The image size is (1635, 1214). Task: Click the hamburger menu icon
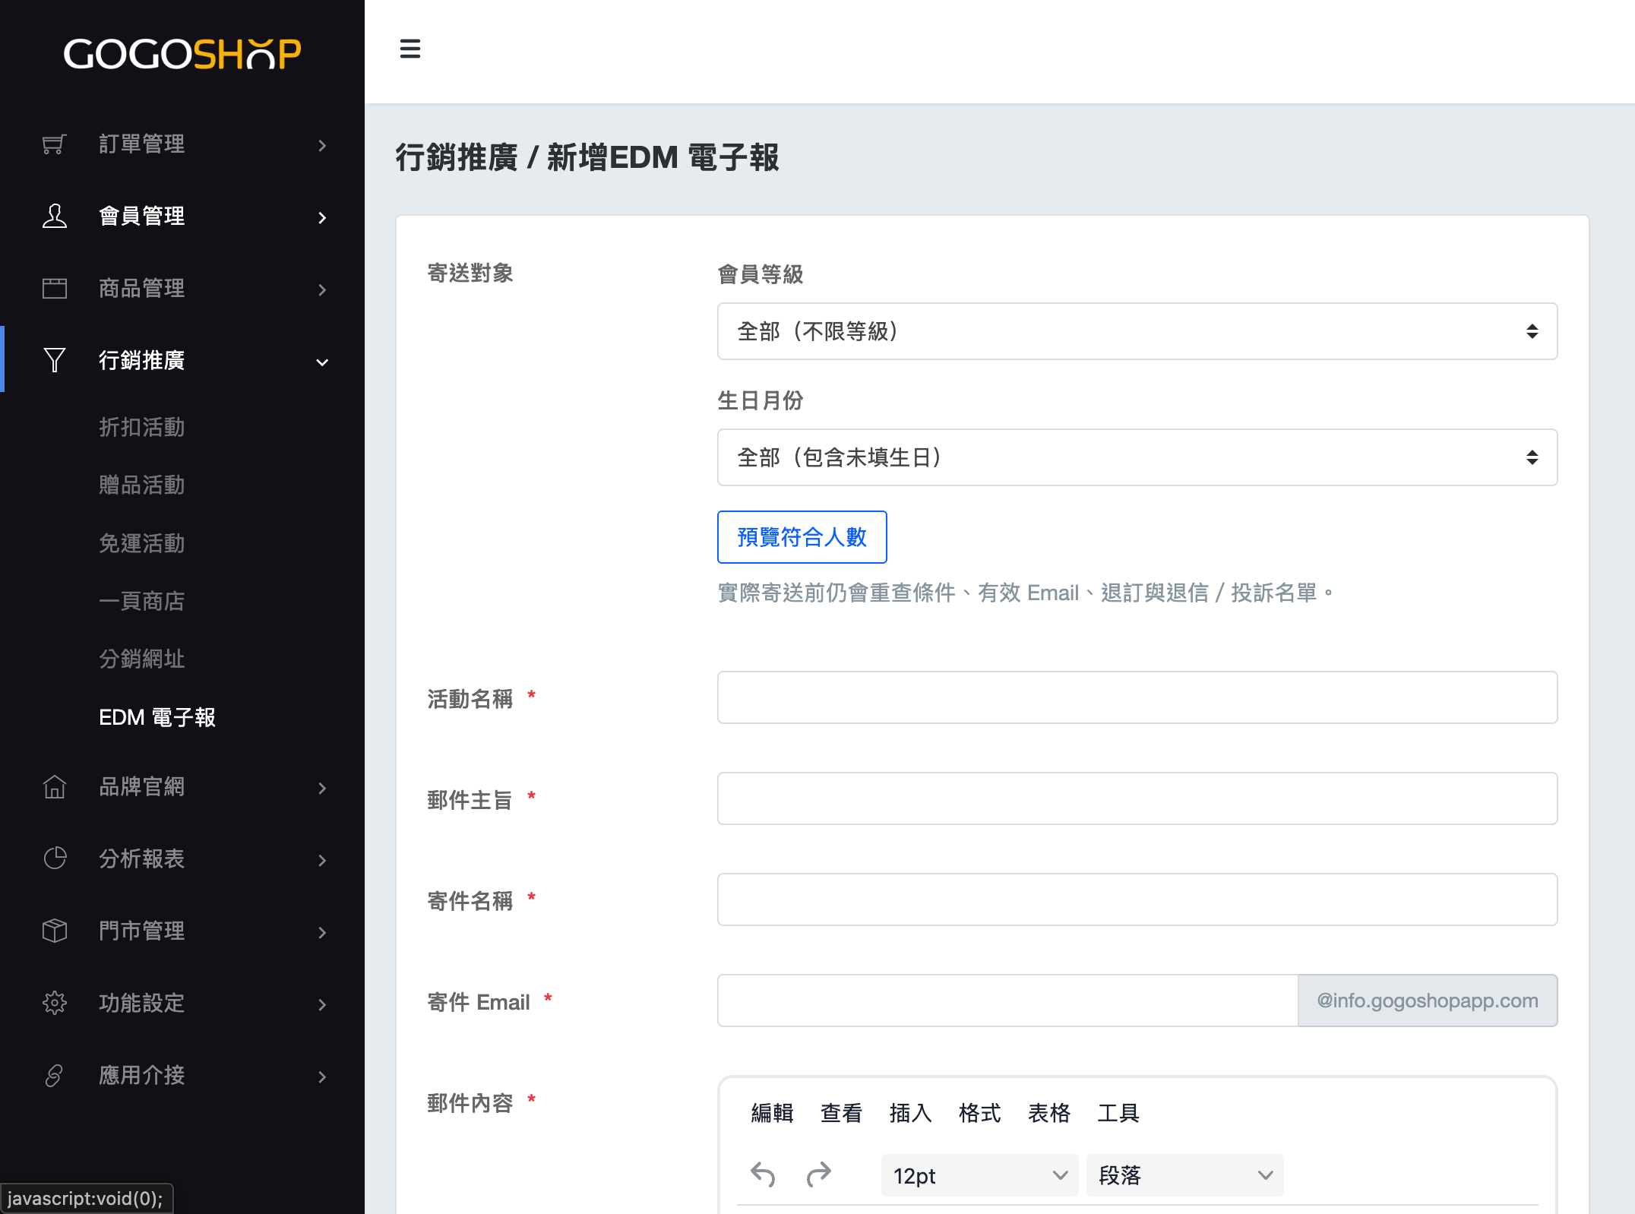pyautogui.click(x=410, y=49)
